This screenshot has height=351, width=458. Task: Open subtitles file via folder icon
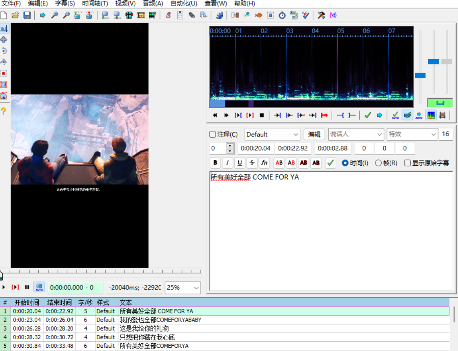tap(15, 15)
